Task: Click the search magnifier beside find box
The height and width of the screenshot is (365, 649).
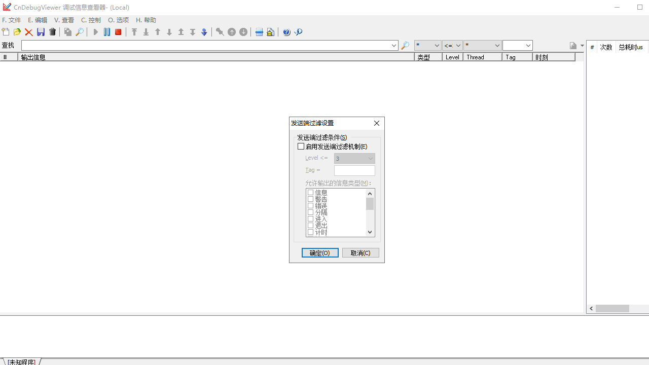Action: coord(405,46)
